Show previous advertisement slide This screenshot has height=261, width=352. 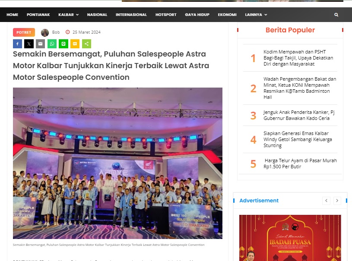pyautogui.click(x=326, y=201)
